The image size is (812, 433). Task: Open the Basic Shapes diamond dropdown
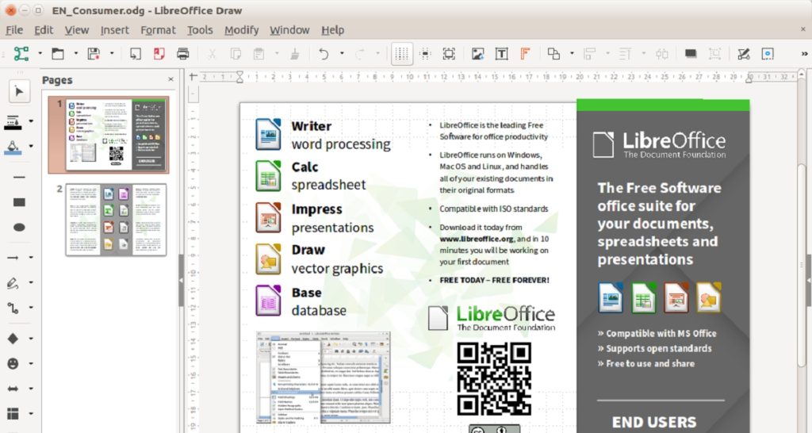[x=31, y=339]
